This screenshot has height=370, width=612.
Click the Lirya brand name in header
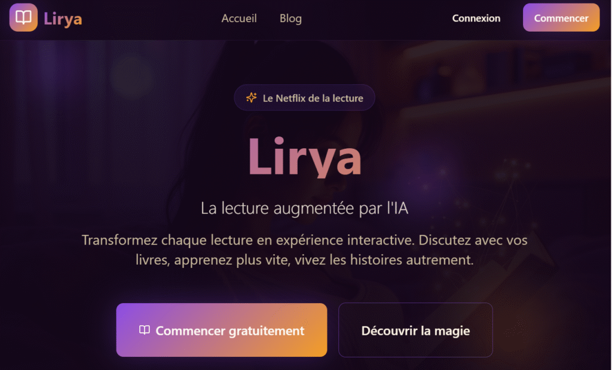pyautogui.click(x=63, y=19)
